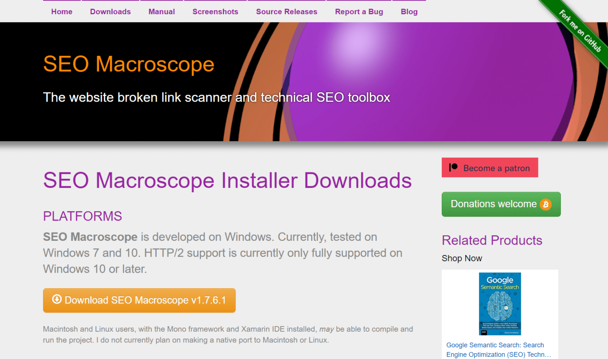This screenshot has width=608, height=359.
Task: Click the Donations welcome button
Action: pos(501,204)
